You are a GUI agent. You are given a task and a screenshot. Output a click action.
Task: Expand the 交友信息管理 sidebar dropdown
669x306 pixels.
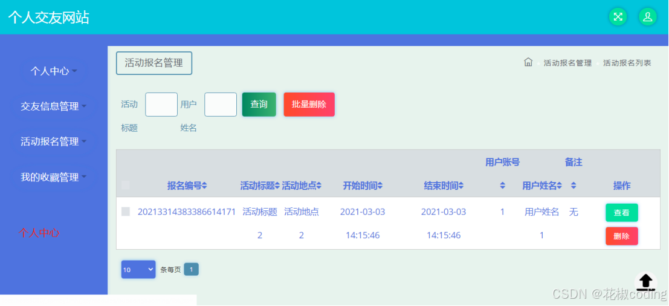pos(54,106)
